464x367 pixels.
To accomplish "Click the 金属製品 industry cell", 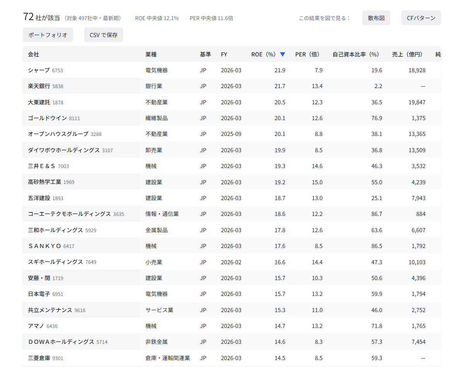I will (157, 230).
